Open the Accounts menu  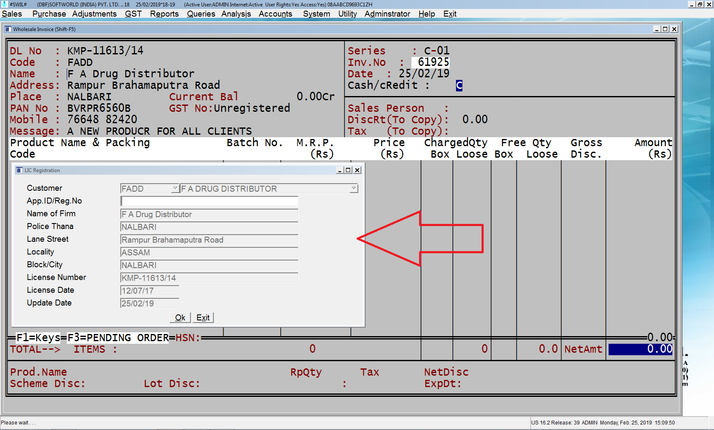pyautogui.click(x=275, y=14)
